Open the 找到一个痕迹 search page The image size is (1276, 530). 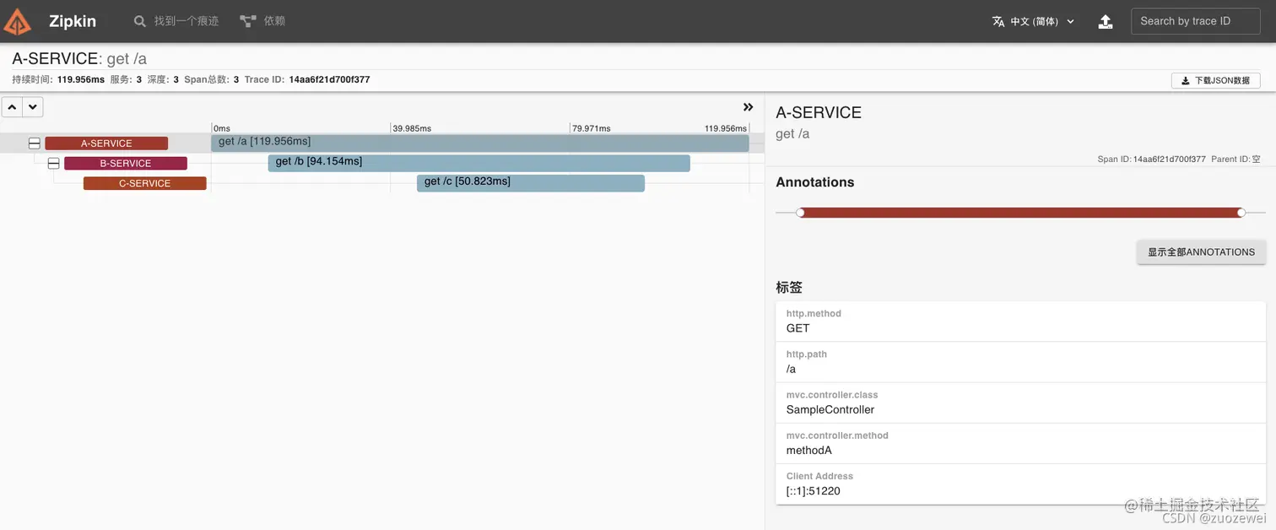(176, 21)
